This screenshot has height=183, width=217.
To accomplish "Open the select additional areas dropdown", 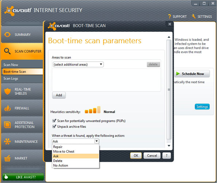I will (x=78, y=64).
